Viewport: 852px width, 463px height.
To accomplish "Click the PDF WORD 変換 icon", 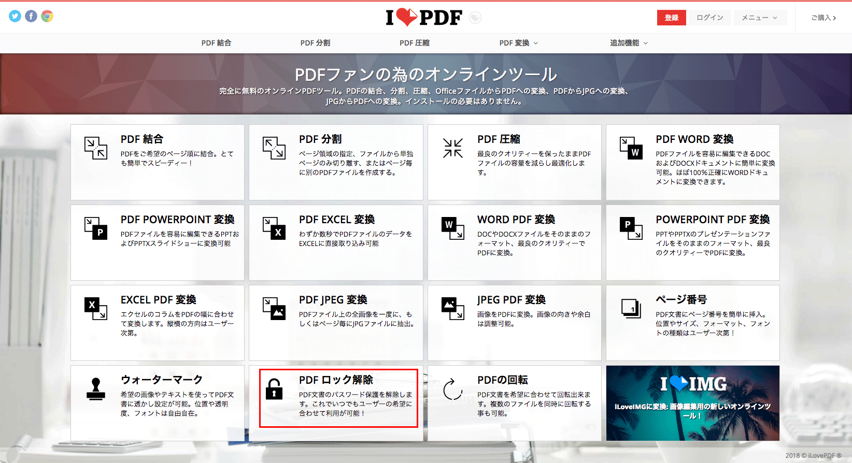I will [631, 148].
